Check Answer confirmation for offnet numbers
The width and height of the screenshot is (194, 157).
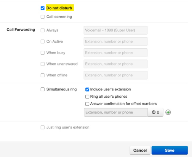[87, 104]
